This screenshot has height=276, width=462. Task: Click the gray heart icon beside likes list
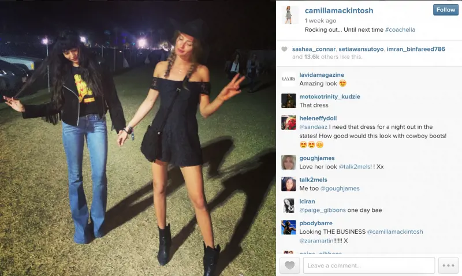tap(284, 49)
